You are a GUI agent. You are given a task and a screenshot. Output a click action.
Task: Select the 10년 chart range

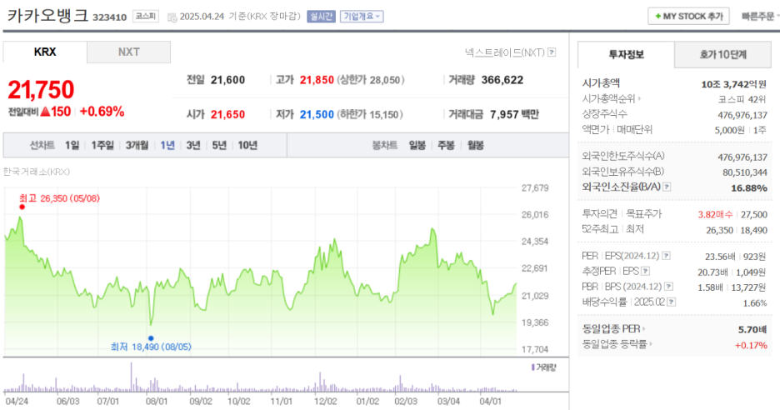[x=247, y=145]
